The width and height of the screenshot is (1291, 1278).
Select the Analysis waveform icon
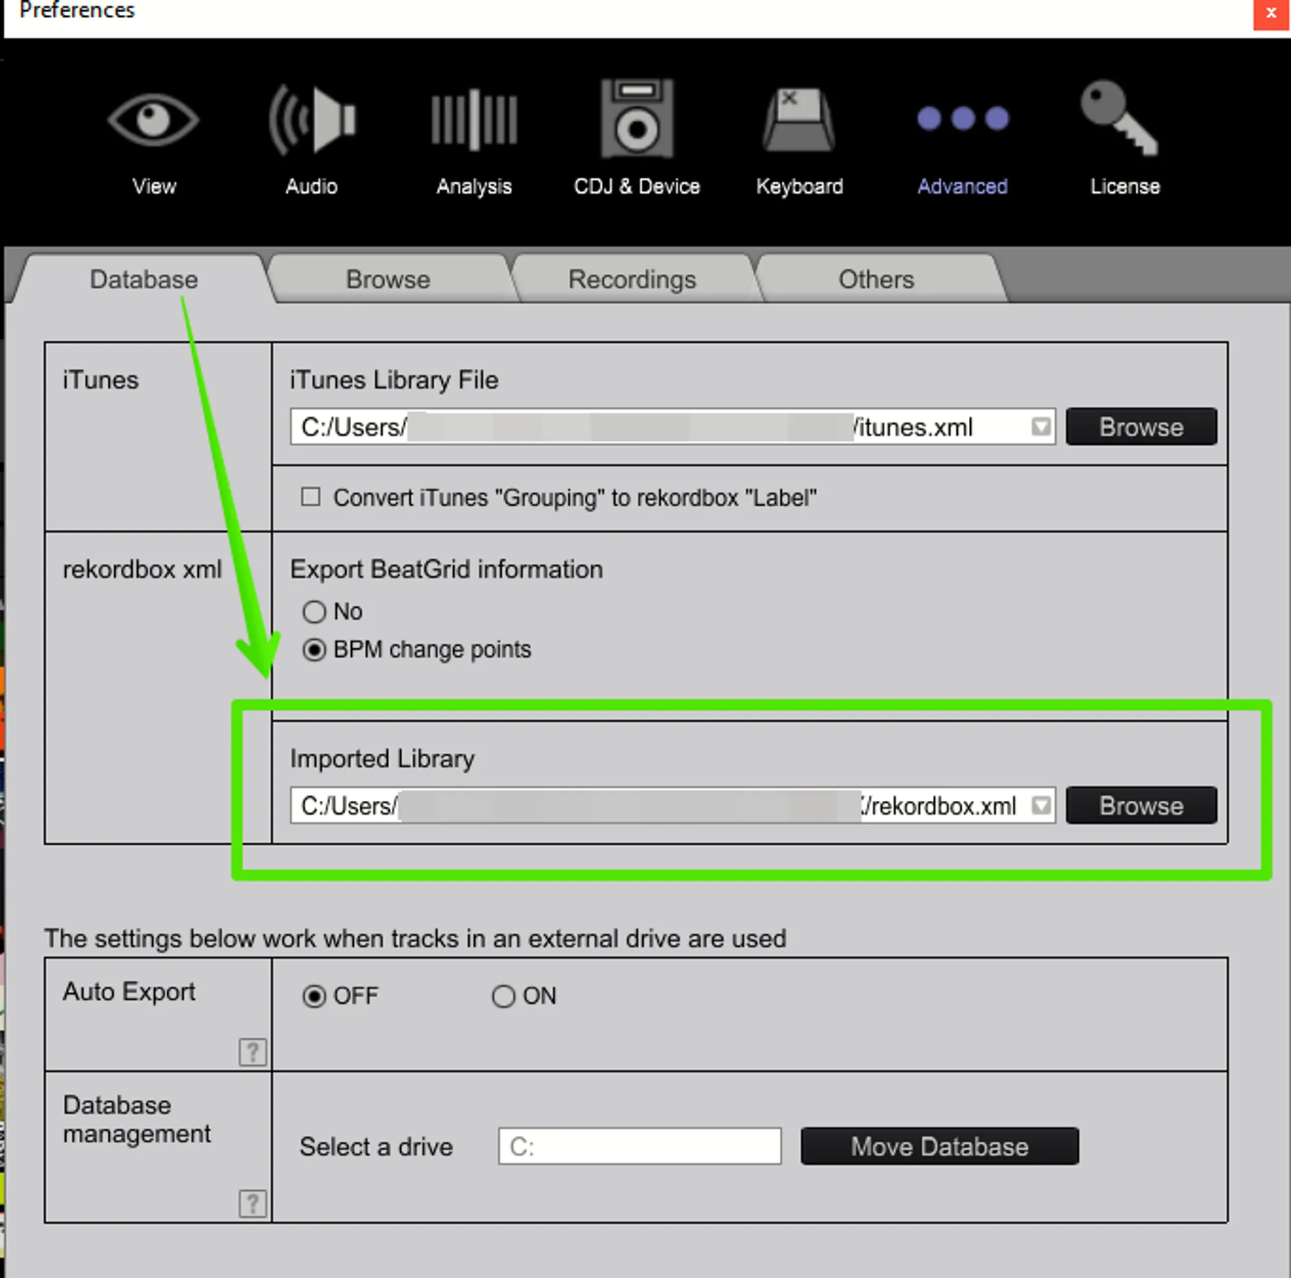(474, 121)
